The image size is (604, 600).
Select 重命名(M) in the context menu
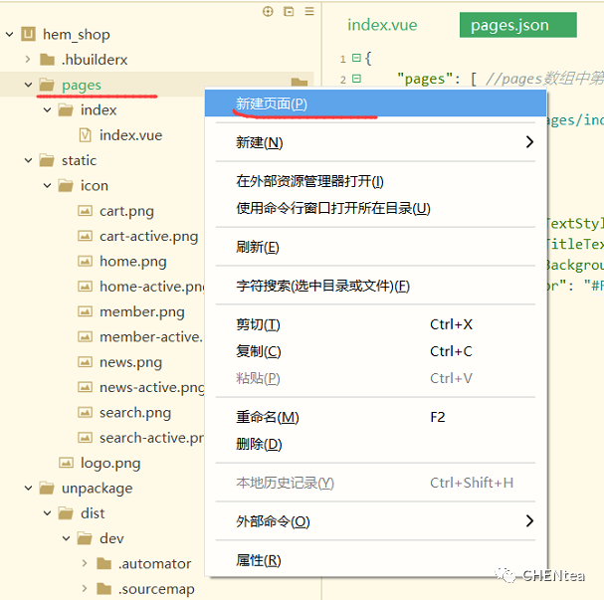click(267, 417)
